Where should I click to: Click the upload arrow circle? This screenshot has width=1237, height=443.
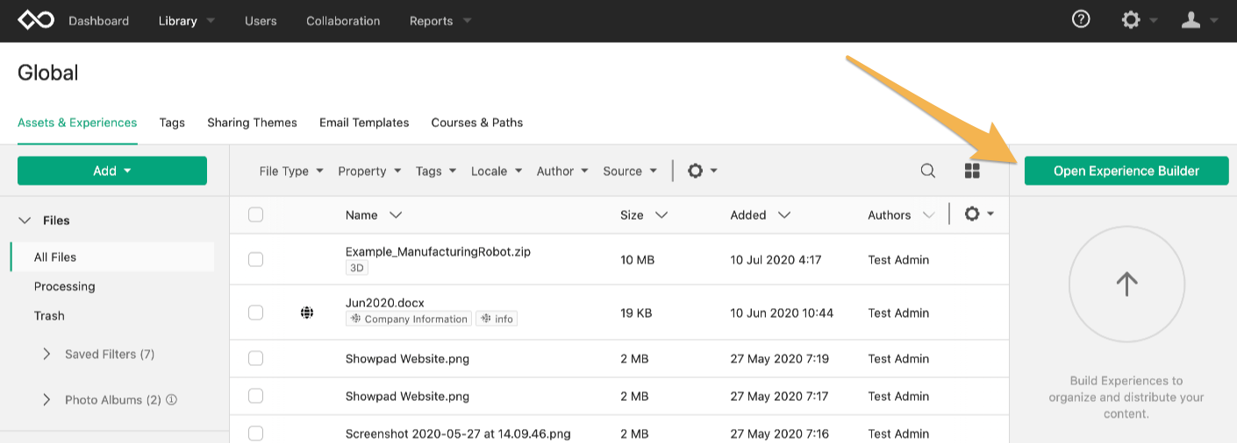[1126, 284]
